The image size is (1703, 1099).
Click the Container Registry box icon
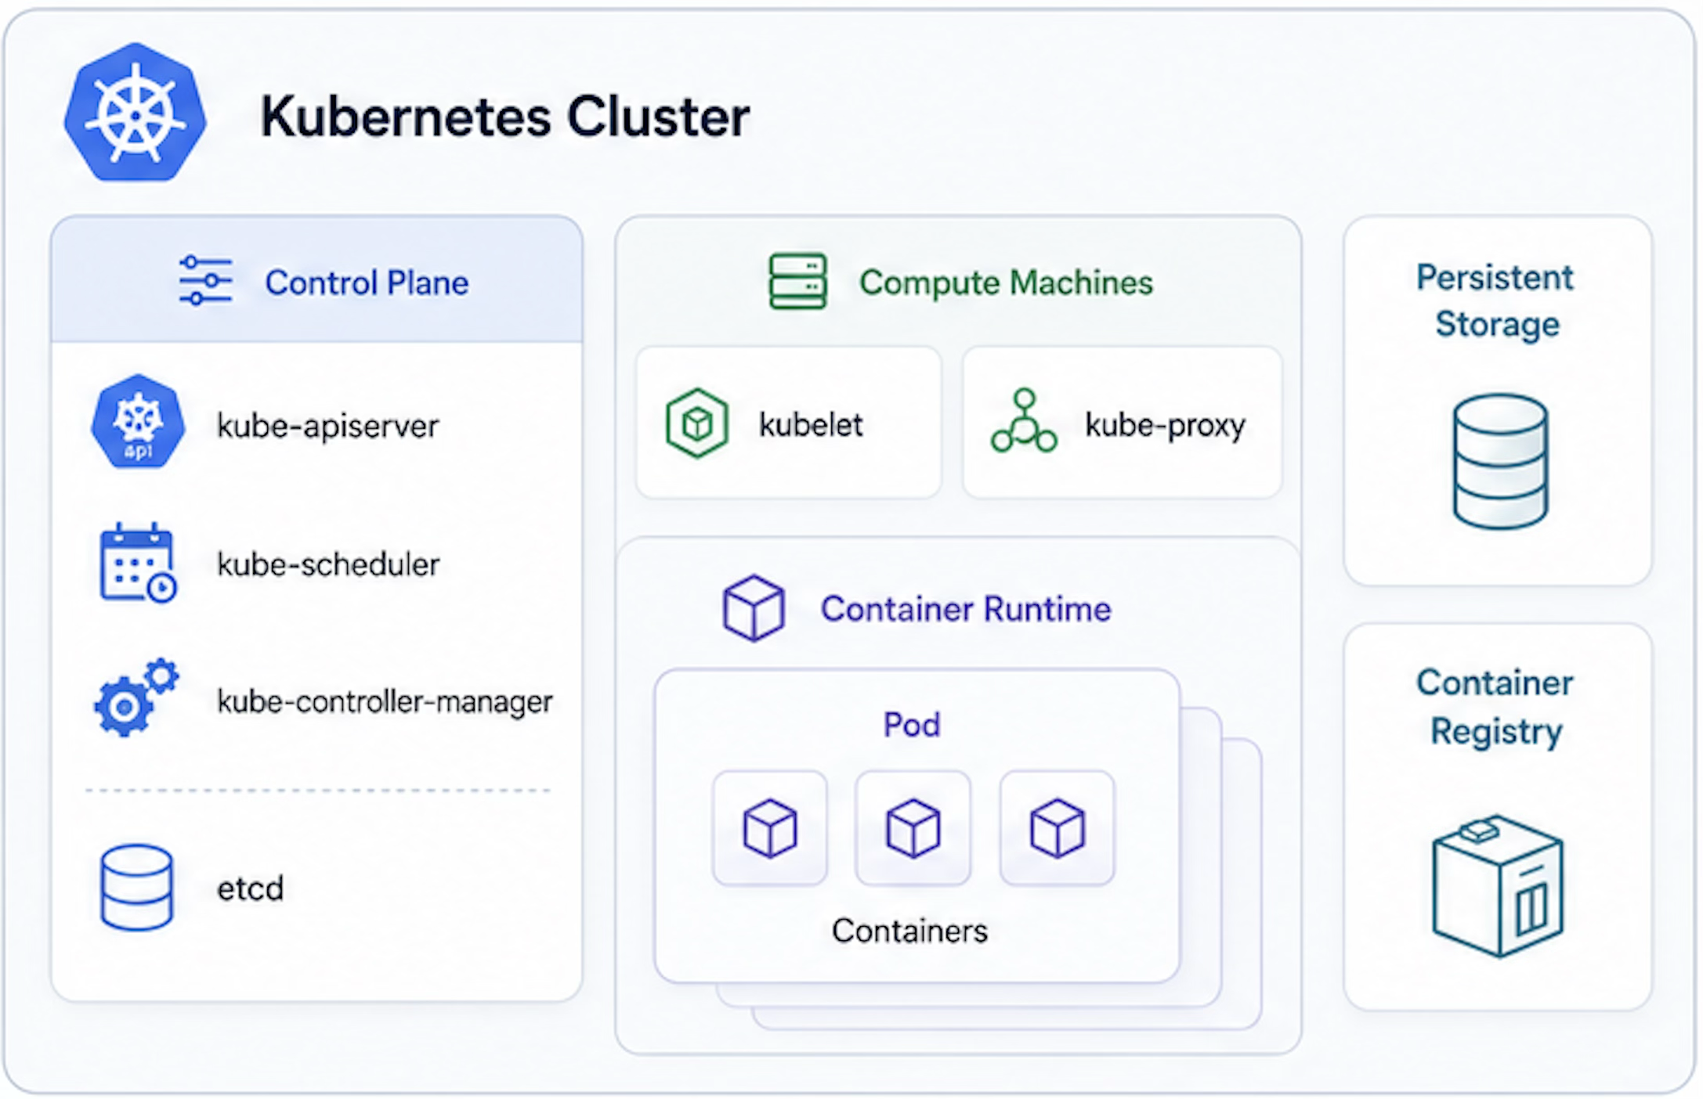(1498, 886)
